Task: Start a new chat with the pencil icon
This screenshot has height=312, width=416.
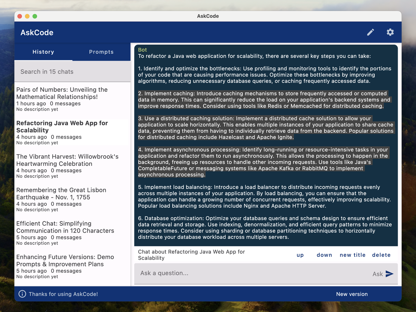Action: coord(371,32)
